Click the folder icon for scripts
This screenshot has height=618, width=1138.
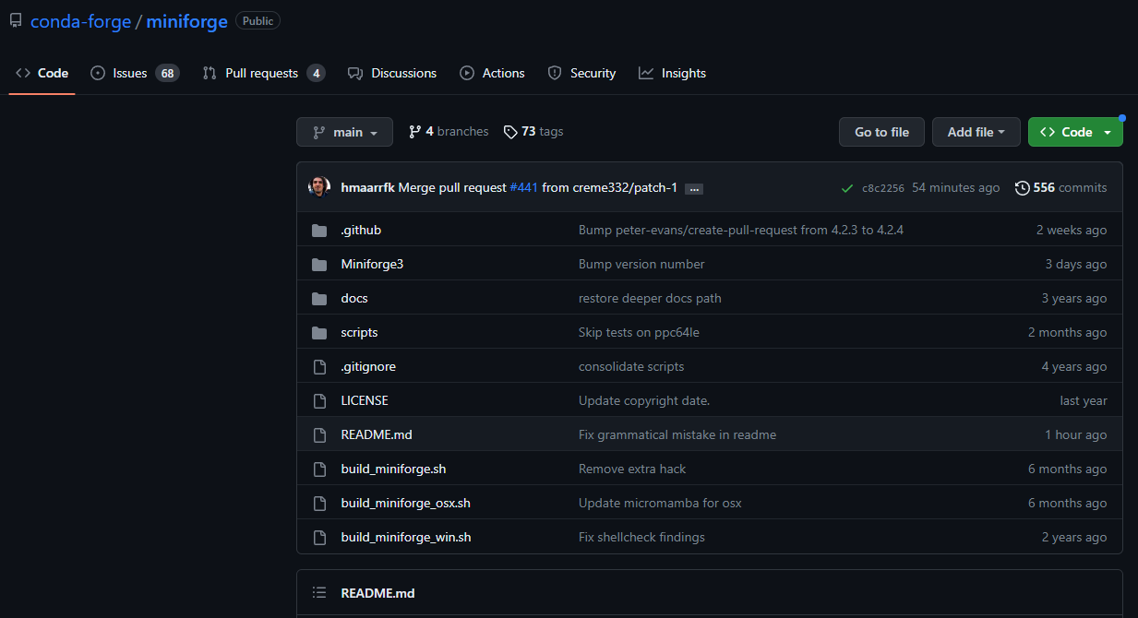[319, 332]
